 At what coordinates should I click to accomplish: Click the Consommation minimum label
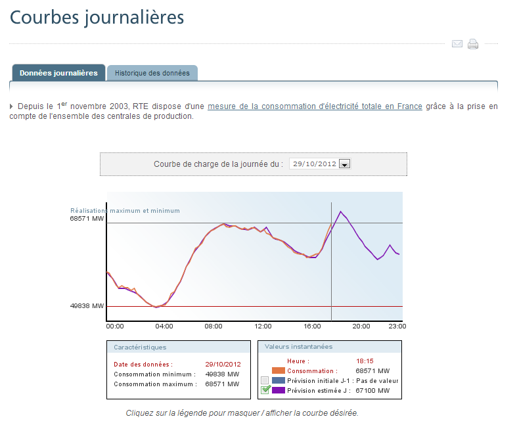click(x=154, y=374)
